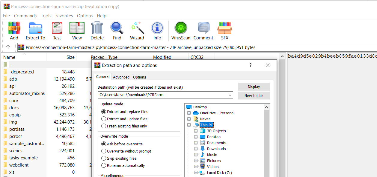Open the Options menu in the menu bar
This screenshot has width=377, height=177.
tap(85, 16)
